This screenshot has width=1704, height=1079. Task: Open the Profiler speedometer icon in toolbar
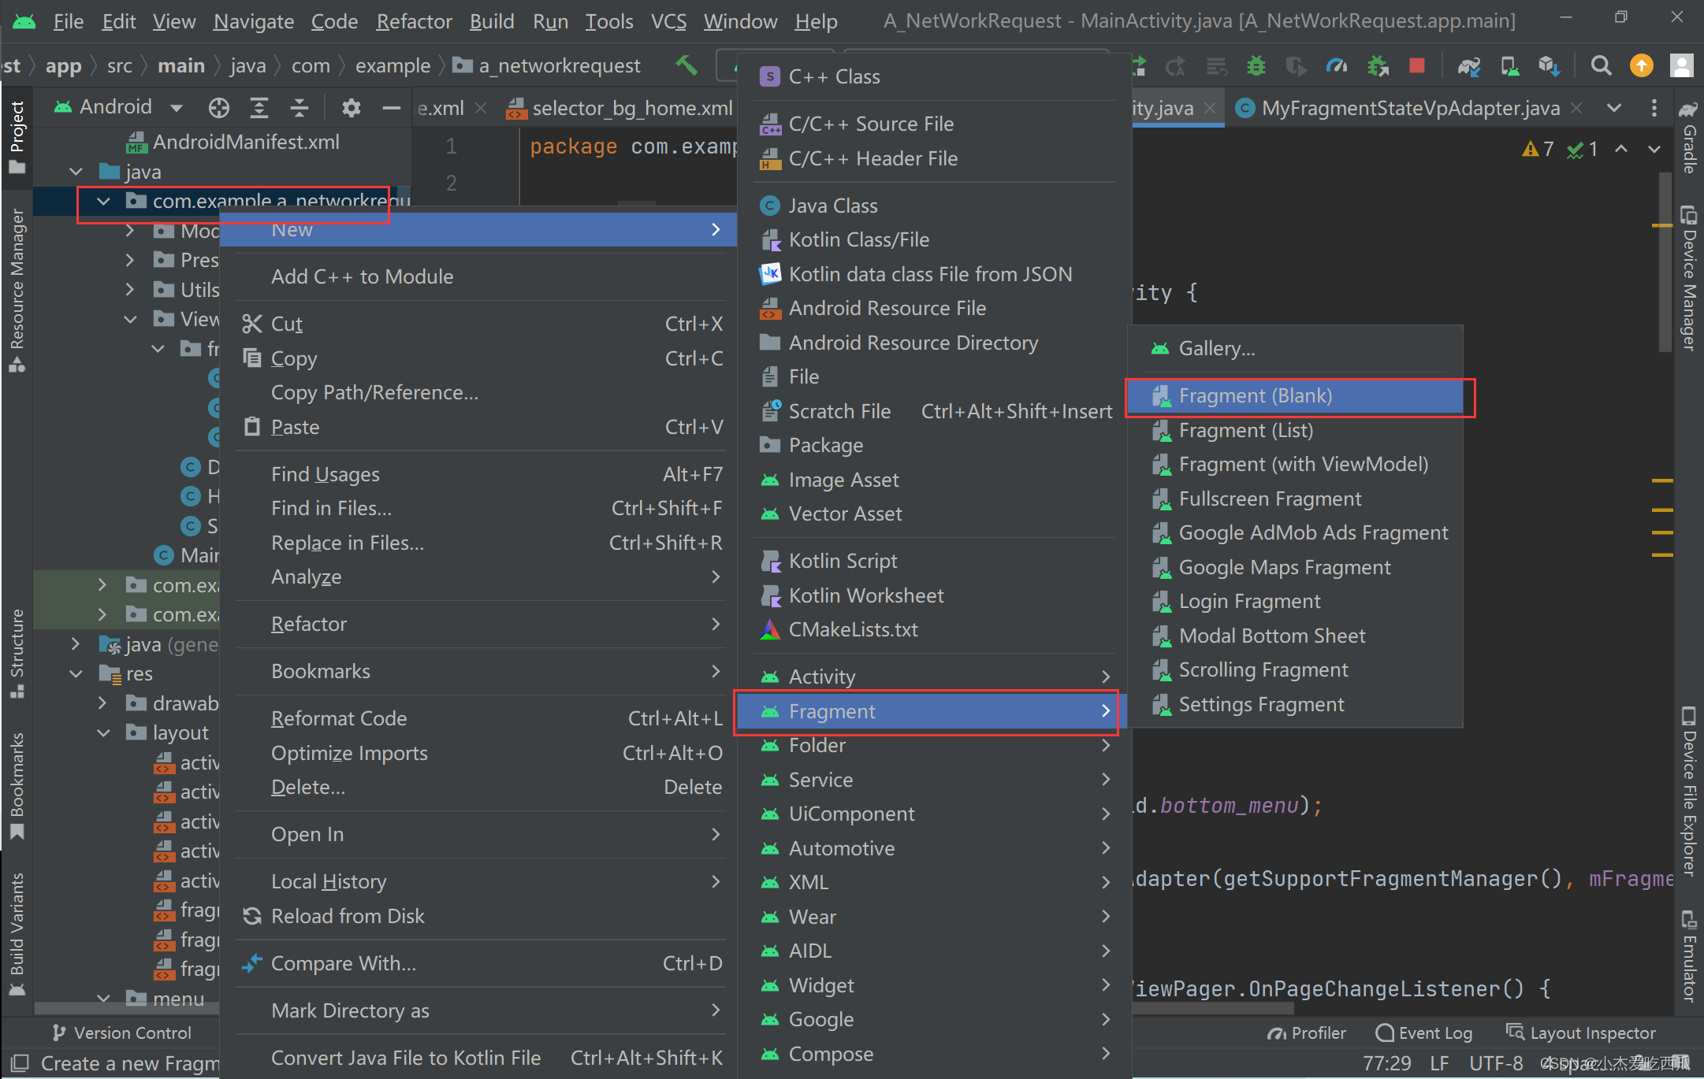pos(1337,66)
